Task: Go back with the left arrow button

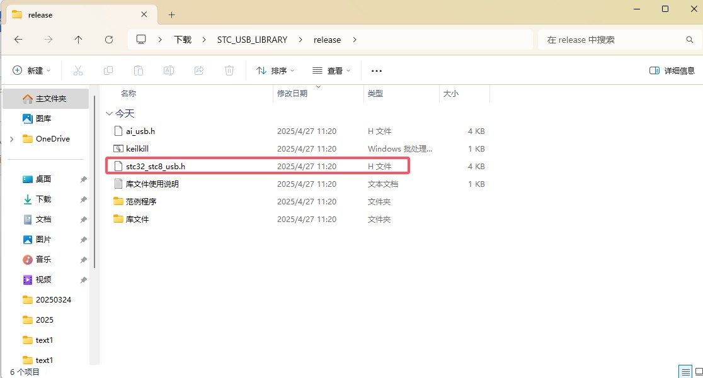Action: pos(18,40)
